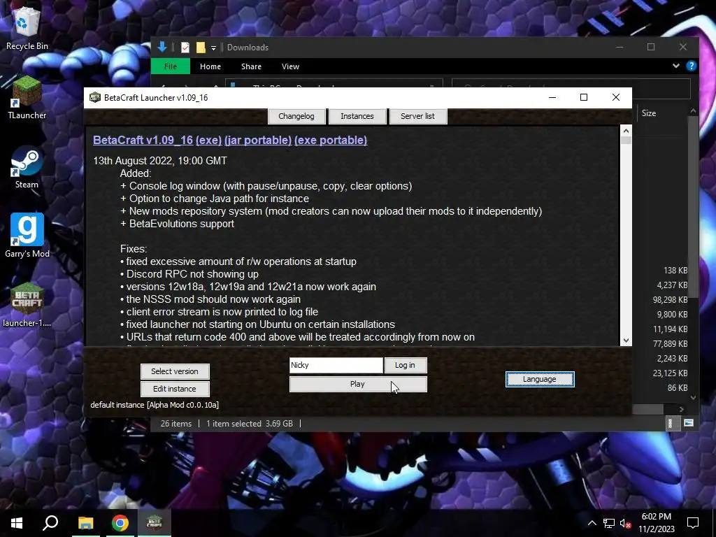
Task: Switch to BetaCraft in the taskbar
Action: point(155,523)
